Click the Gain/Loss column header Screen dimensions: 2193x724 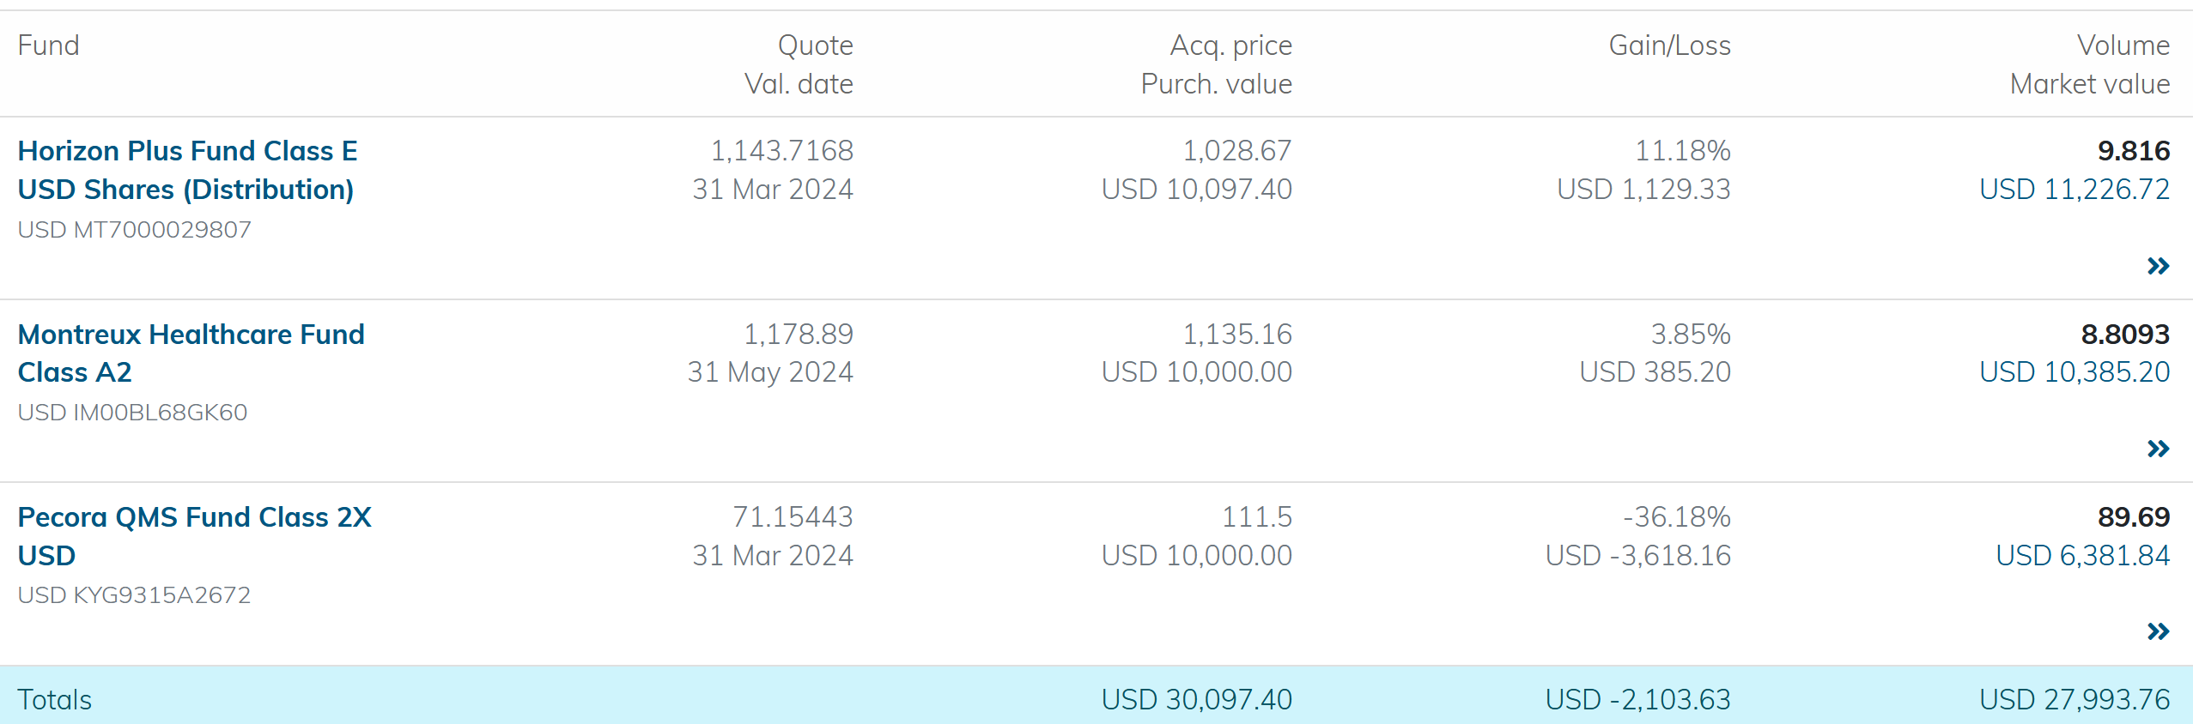coord(1669,45)
